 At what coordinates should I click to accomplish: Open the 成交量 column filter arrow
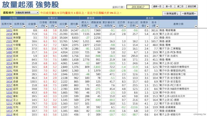[x=67, y=26]
